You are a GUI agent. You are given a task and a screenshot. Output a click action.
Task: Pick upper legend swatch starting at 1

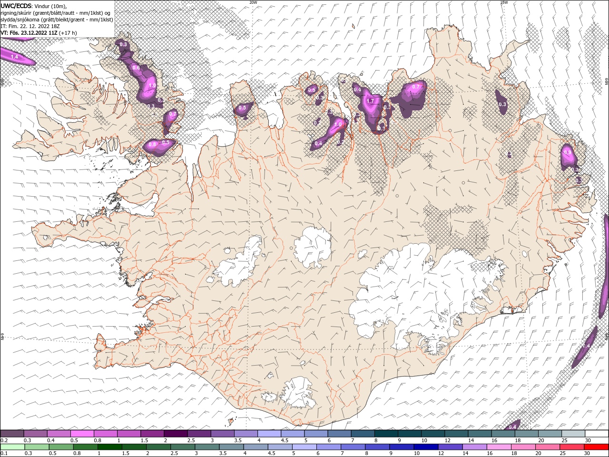pos(129,434)
